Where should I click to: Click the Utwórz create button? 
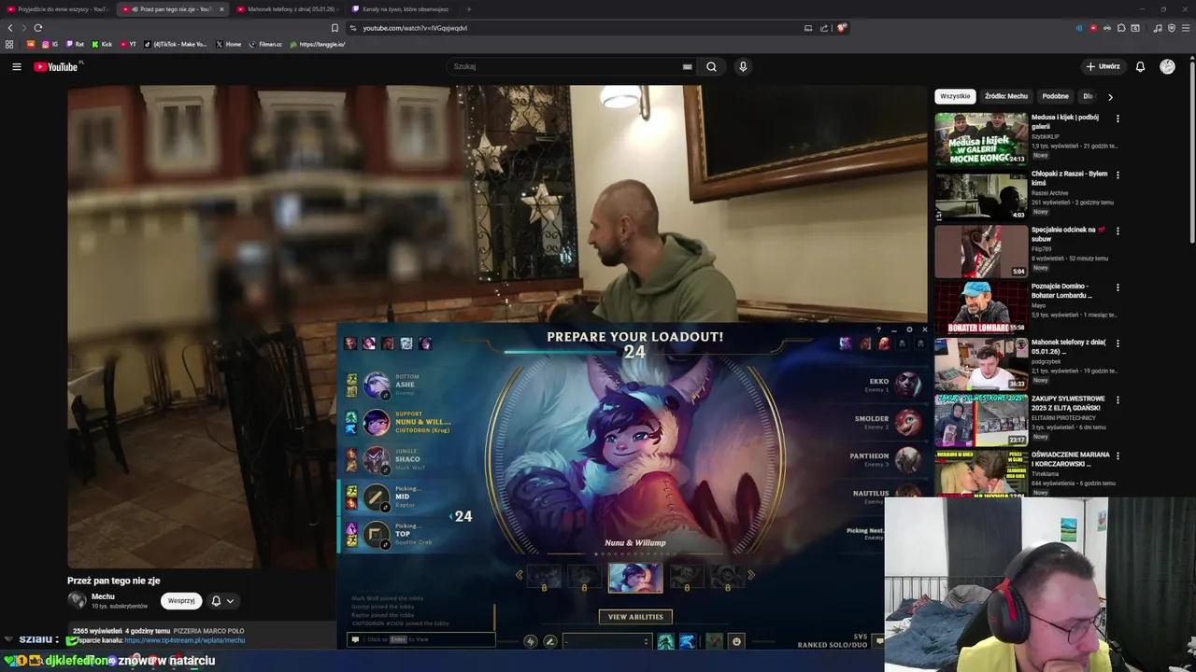pos(1103,66)
